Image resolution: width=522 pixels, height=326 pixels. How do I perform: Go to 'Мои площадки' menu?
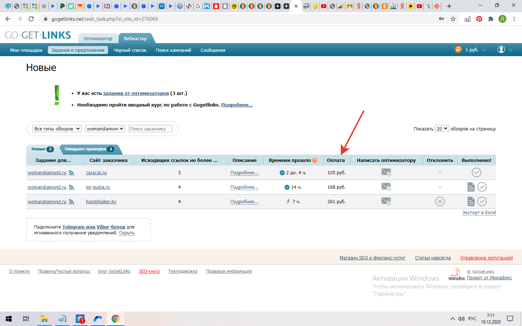26,50
